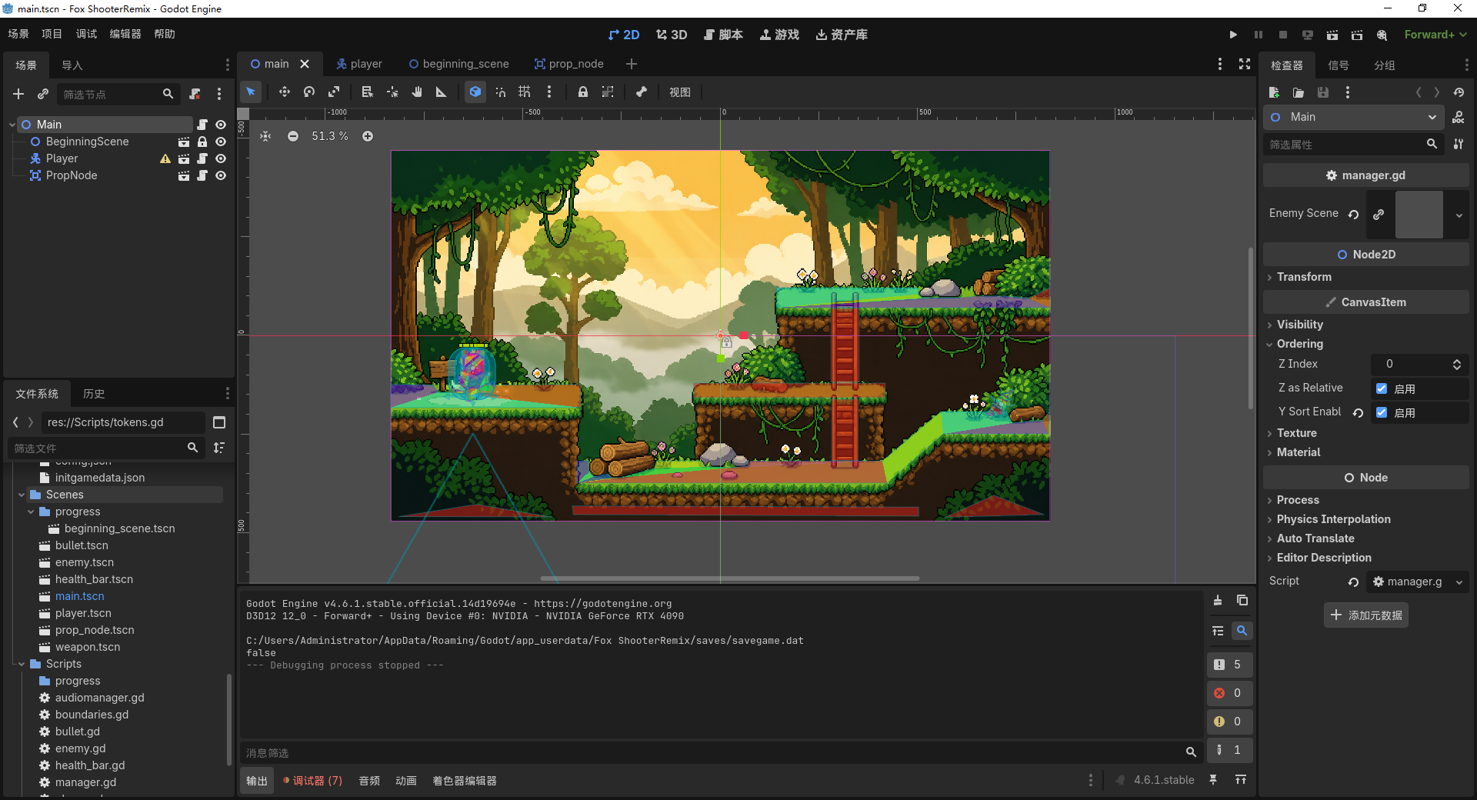
Task: Open the manager.gd Script property dropdown
Action: pyautogui.click(x=1459, y=582)
